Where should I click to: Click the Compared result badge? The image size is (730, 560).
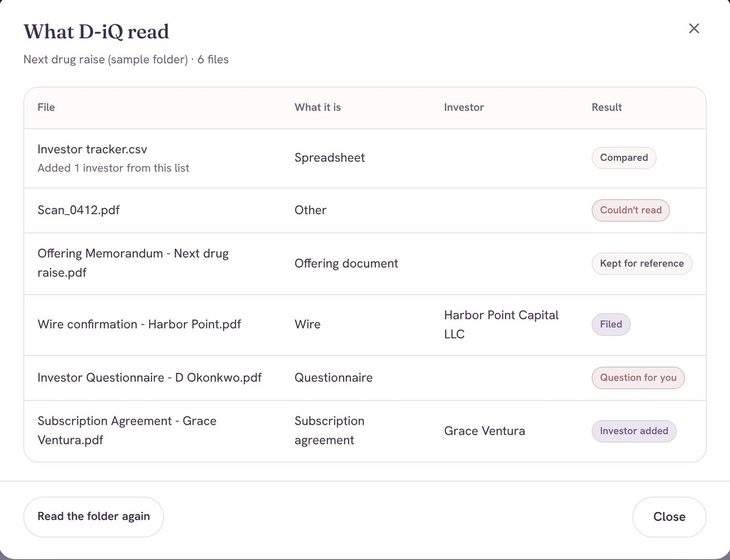pyautogui.click(x=624, y=158)
